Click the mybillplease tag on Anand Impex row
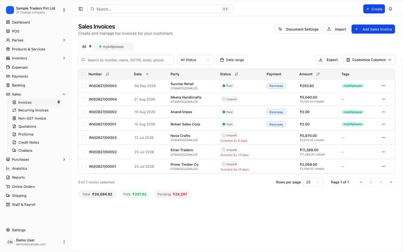The width and height of the screenshot is (403, 252). (x=353, y=112)
